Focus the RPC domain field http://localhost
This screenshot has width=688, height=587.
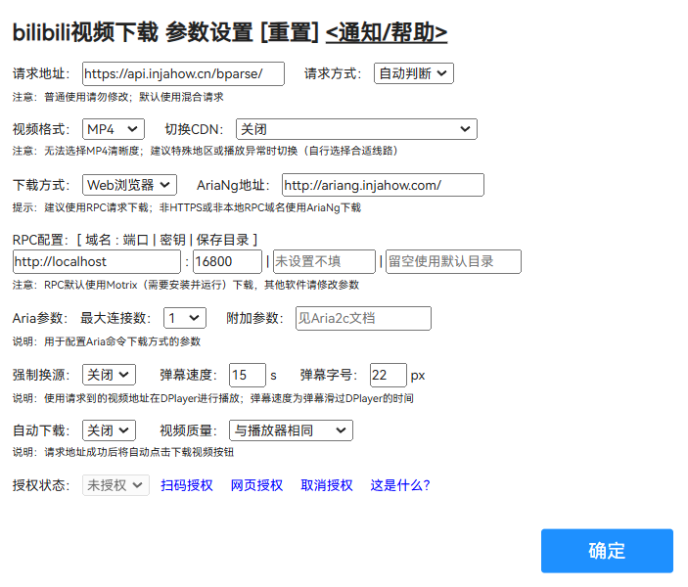click(97, 262)
